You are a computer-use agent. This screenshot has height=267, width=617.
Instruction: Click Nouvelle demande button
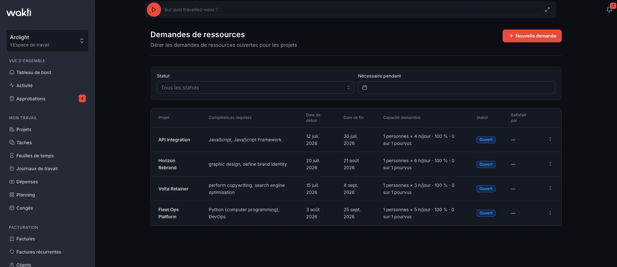coord(532,36)
